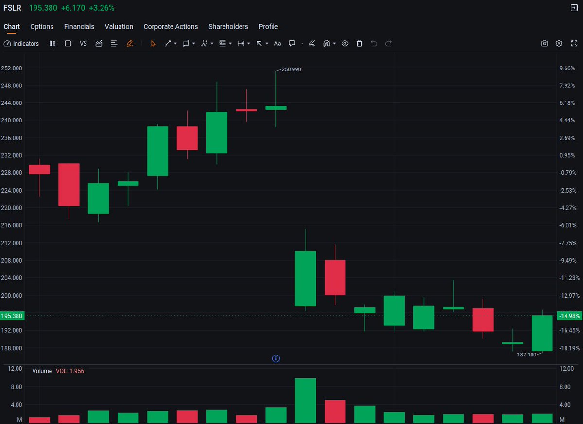Viewport: 583px width, 424px height.
Task: Click the eraser brush tool icon
Action: click(x=312, y=43)
